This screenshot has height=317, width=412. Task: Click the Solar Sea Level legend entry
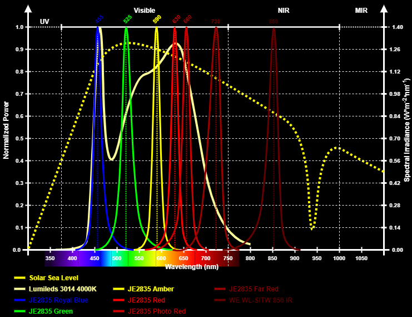(x=46, y=278)
